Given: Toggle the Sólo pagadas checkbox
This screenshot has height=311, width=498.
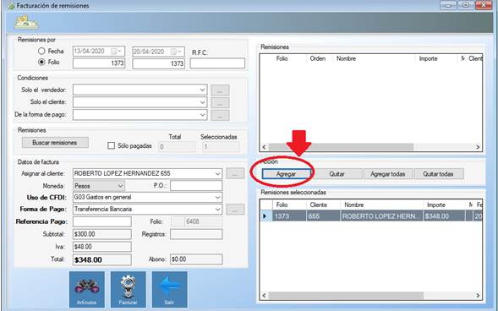Looking at the screenshot, I should coord(111,145).
